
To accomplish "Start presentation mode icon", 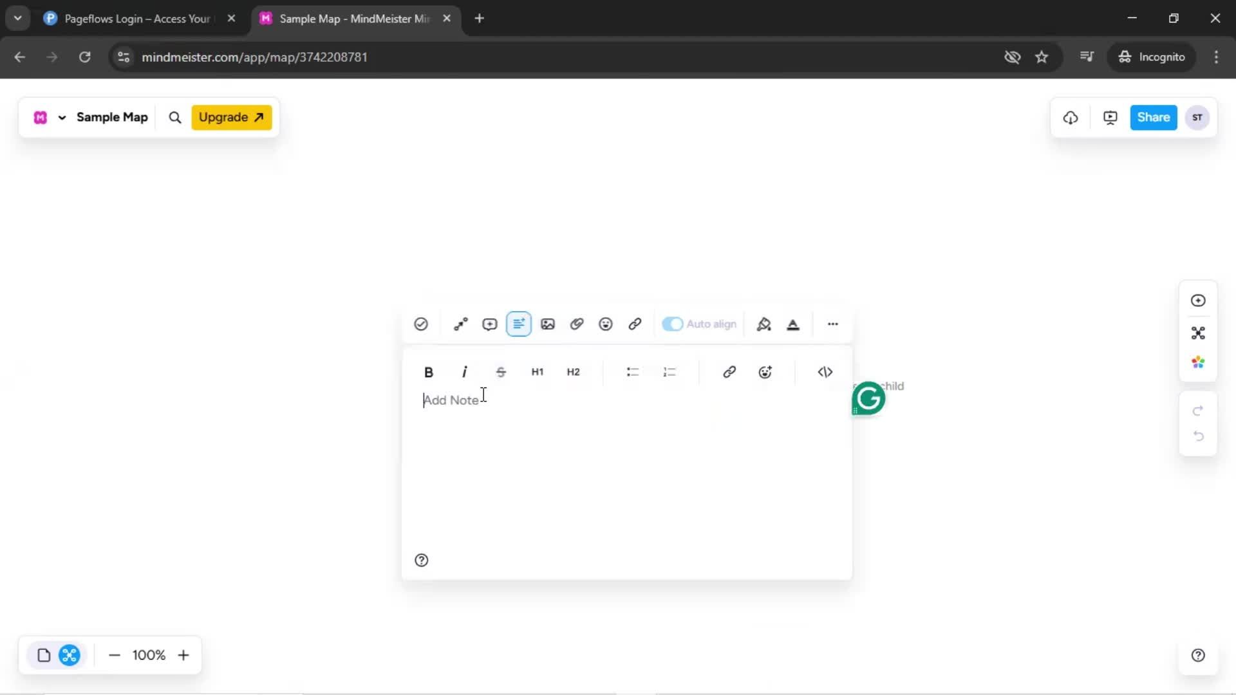I will coord(1110,118).
